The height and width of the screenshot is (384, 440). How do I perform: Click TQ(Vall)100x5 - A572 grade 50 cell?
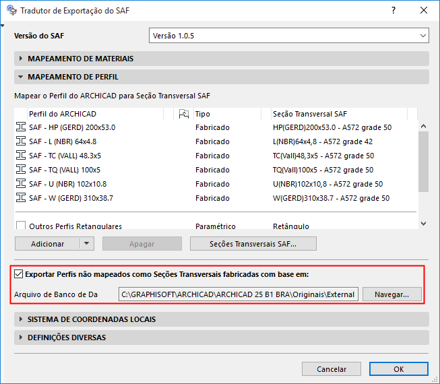pyautogui.click(x=323, y=170)
